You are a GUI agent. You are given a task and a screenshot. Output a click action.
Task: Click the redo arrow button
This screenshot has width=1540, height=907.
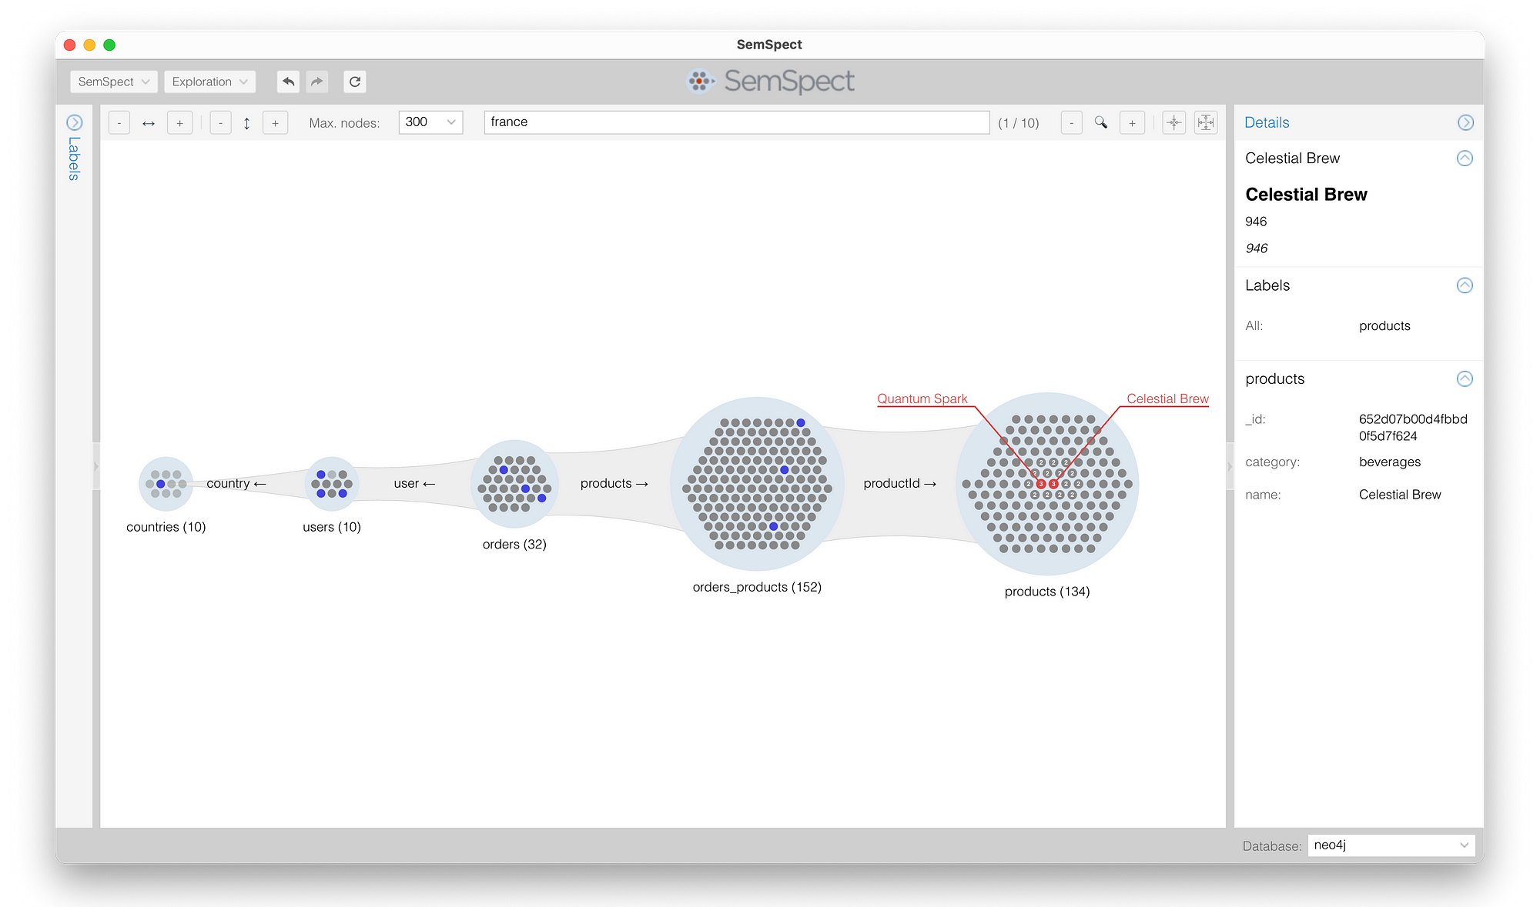click(x=317, y=82)
